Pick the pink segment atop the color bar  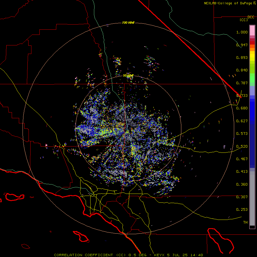252,31
